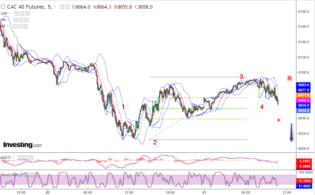Click the current price 8058.0 label on axis
315x195 pixels.
pyautogui.click(x=303, y=110)
